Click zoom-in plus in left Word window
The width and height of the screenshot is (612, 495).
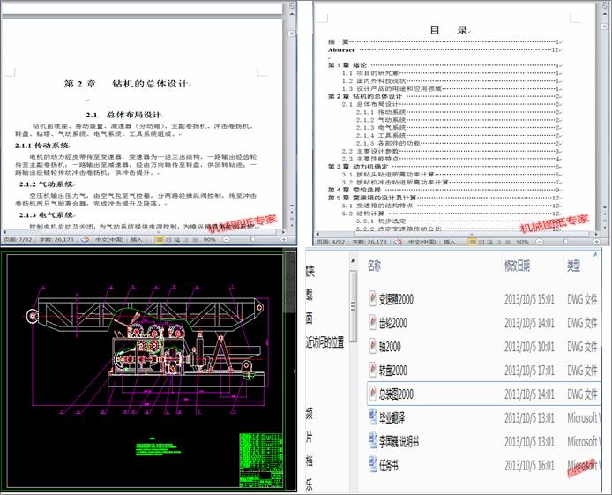click(x=284, y=239)
